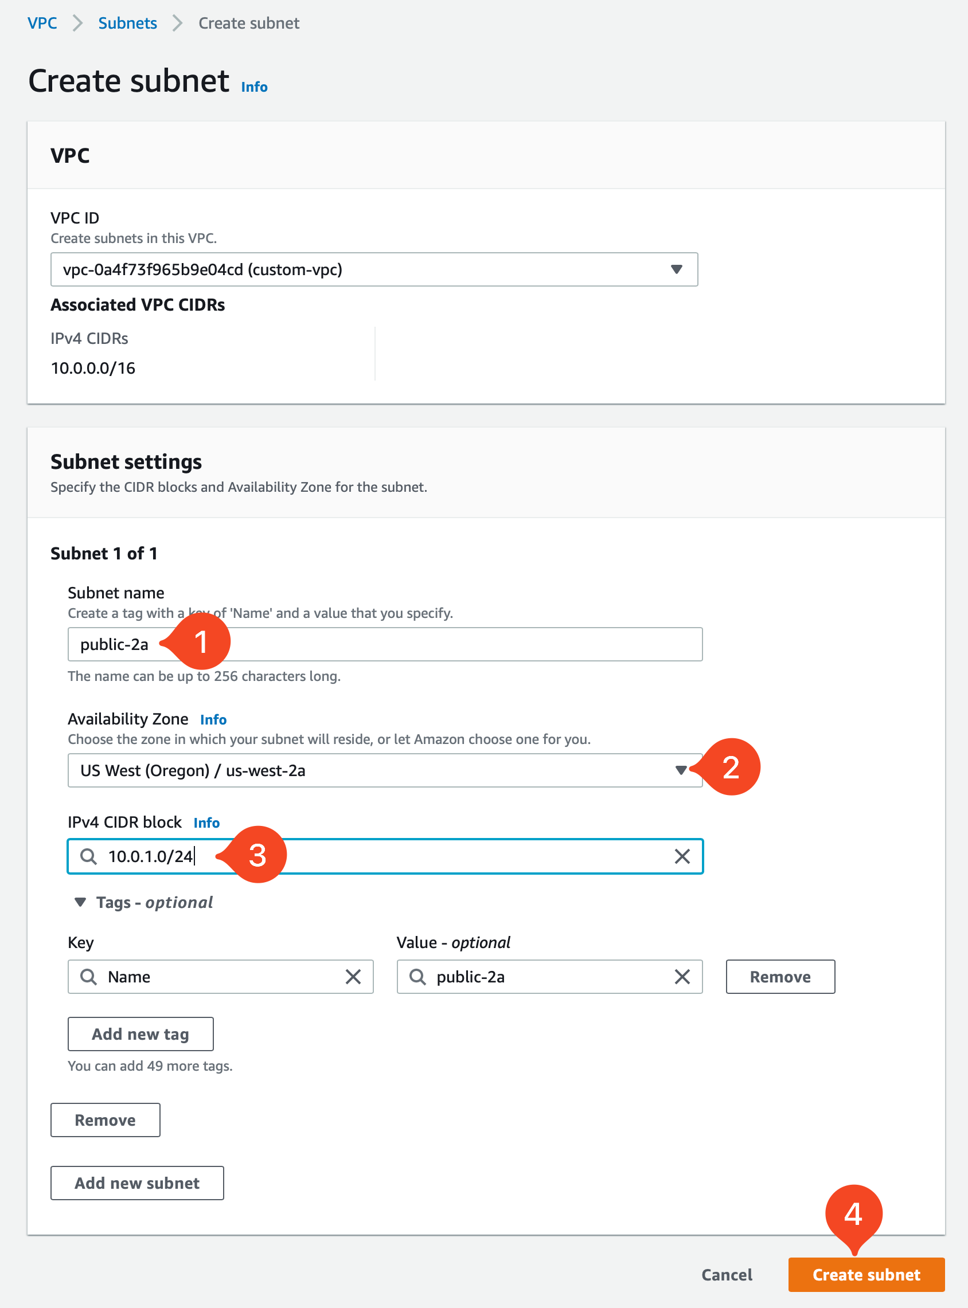Click the magnifier icon in tag Value field
Viewport: 968px width, 1308px height.
(417, 977)
